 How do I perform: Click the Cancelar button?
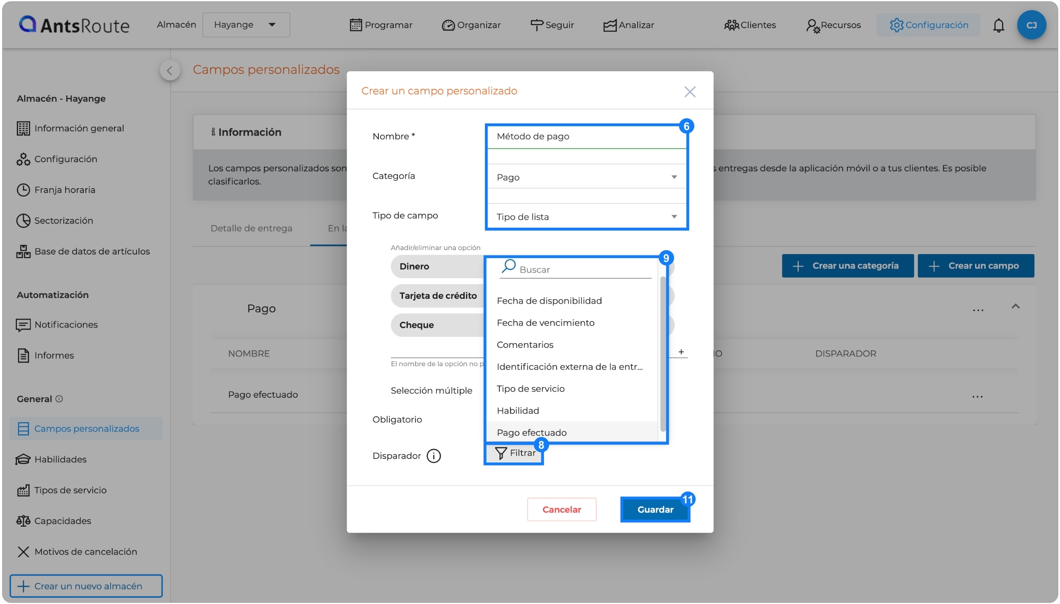(x=561, y=509)
